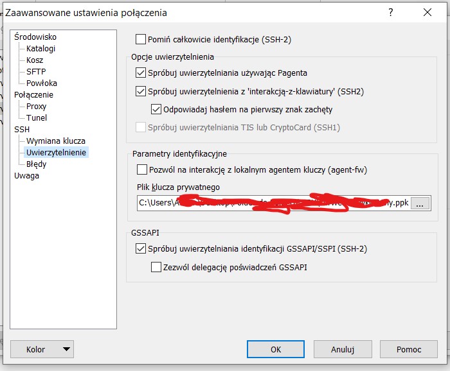
Task: Check 'Zezwól delegację poświadczeń GSSAPI' box
Action: click(156, 267)
